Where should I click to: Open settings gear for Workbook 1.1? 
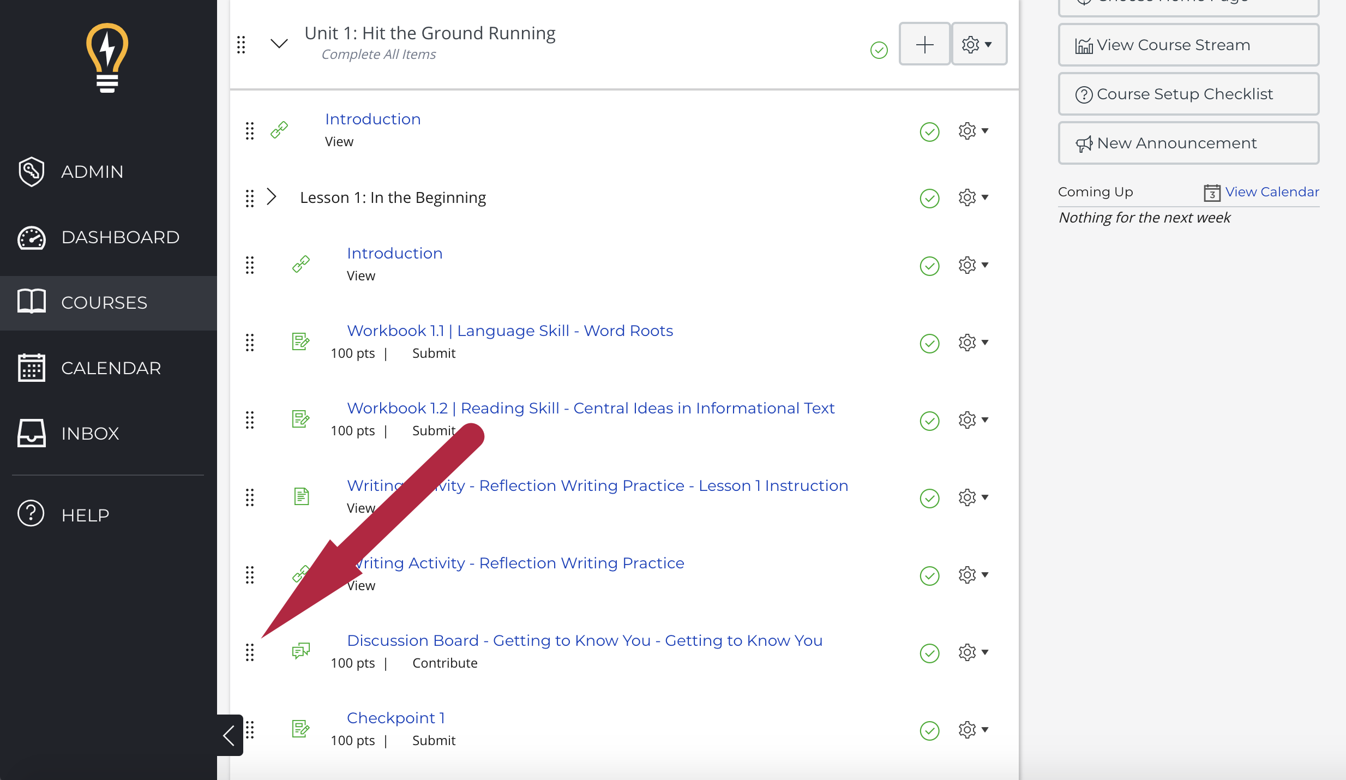click(x=974, y=343)
